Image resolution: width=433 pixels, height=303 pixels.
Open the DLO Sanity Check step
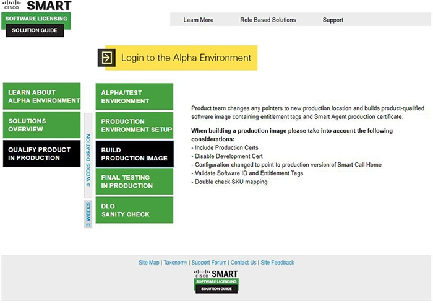(x=134, y=210)
